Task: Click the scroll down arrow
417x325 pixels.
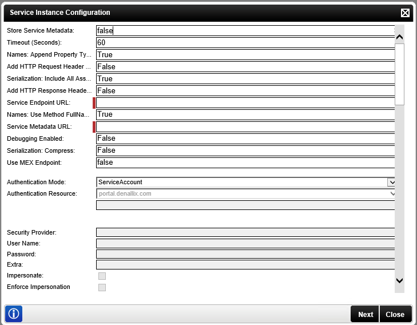Action: [399, 280]
